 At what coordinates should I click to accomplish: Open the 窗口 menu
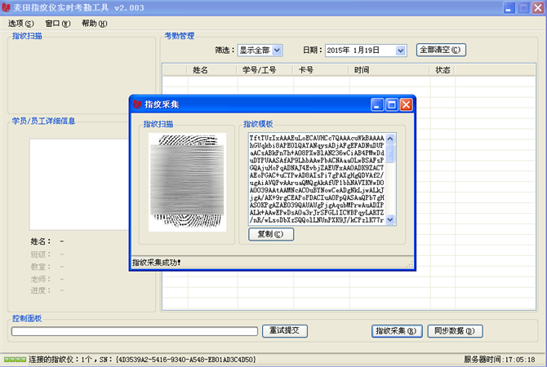[58, 24]
